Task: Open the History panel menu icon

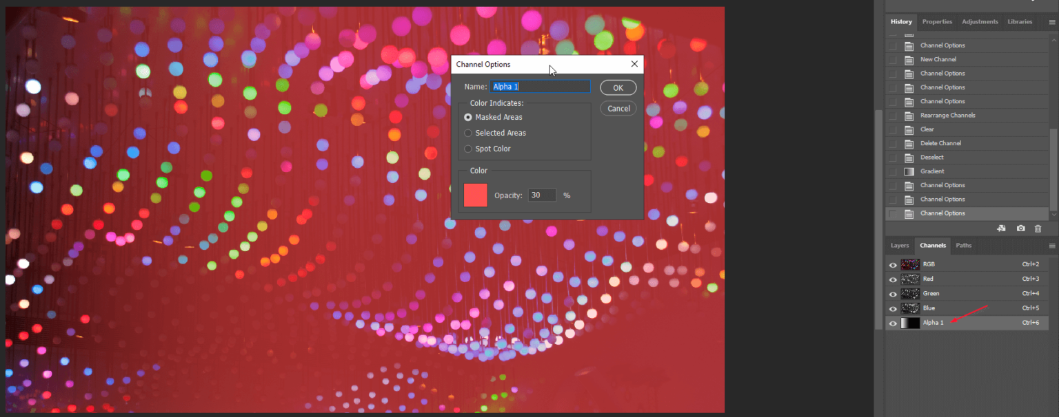Action: click(1051, 22)
